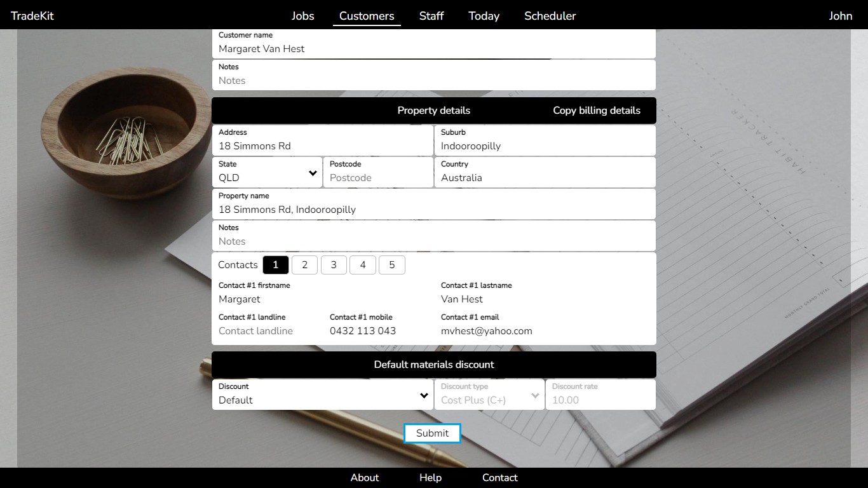Edit Contact #1 mobile number
868x488 pixels.
point(378,325)
